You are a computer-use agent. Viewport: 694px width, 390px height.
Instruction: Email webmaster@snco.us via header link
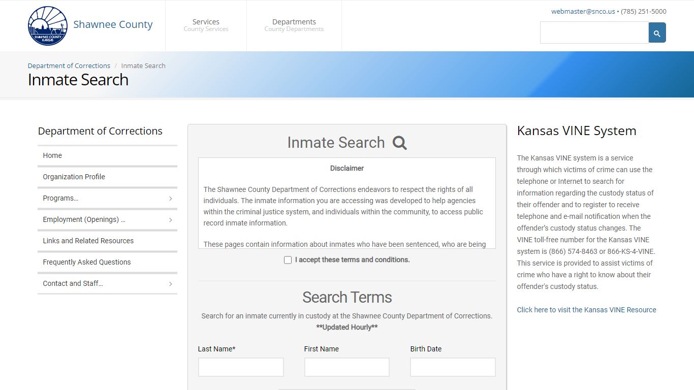pos(583,11)
